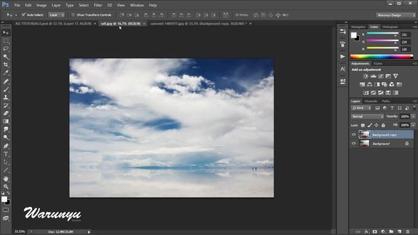Select the Healing Brush tool
The height and width of the screenshot is (235, 418).
coord(6,81)
